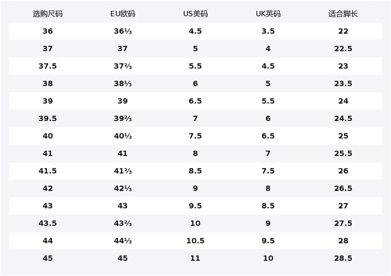Click the US美码 column header
This screenshot has width=391, height=276.
point(195,14)
